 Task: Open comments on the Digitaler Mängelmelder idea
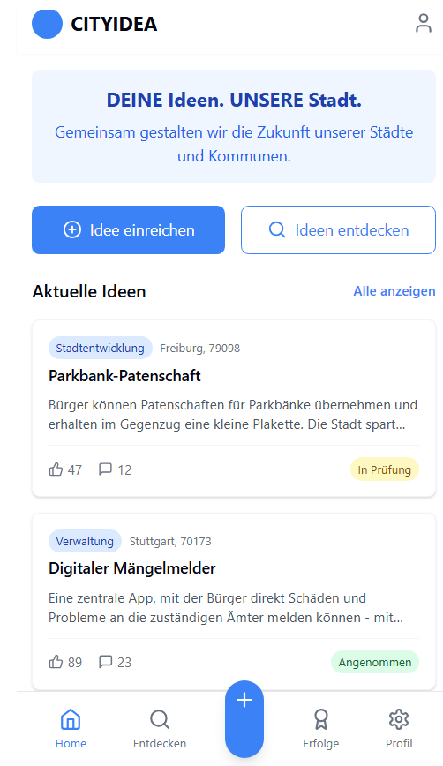point(115,662)
